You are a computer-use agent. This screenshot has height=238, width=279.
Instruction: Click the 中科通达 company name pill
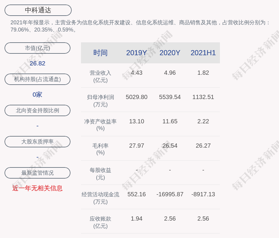38,10
